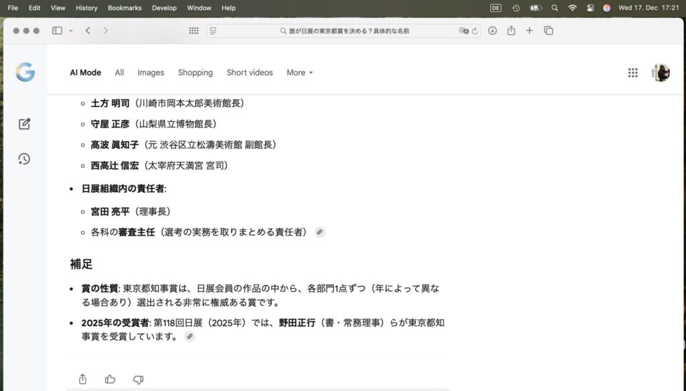
Task: Click the source link icon after 審査主任 line
Action: pyautogui.click(x=320, y=232)
